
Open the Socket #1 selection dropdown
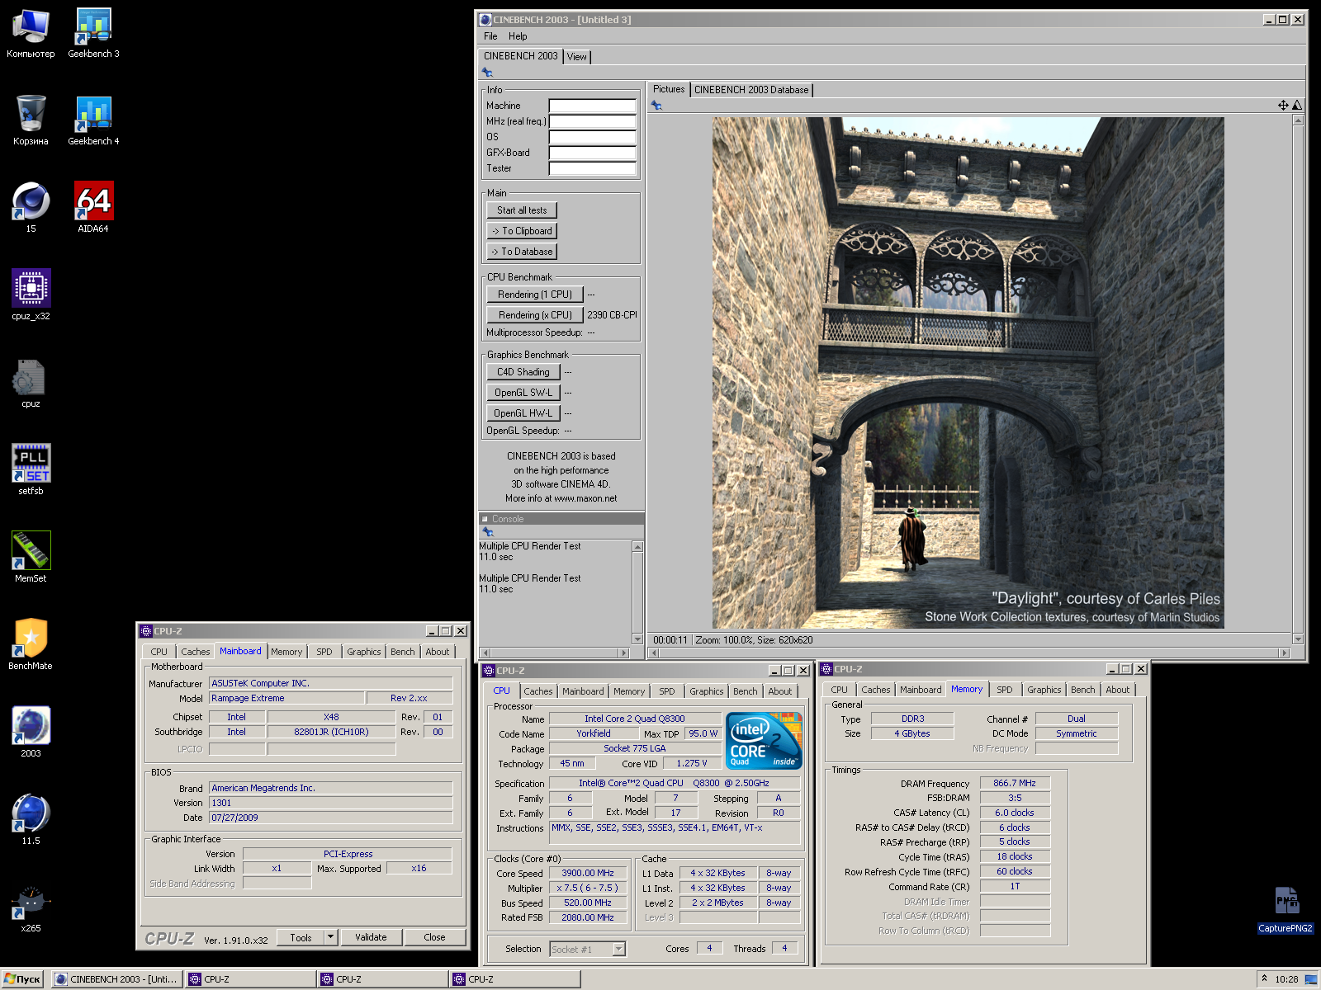coord(618,950)
